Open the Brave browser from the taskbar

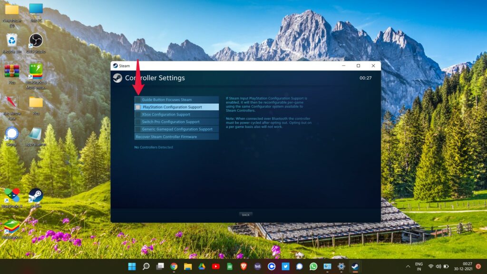click(244, 266)
